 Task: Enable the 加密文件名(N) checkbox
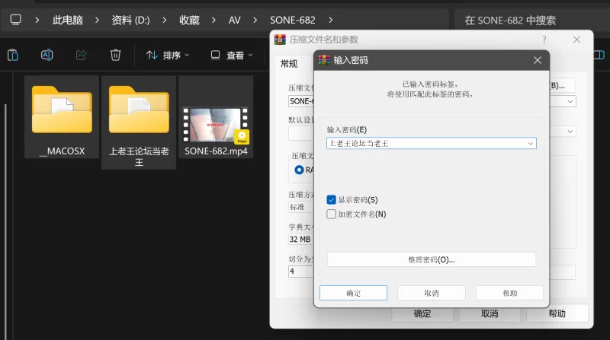pos(332,214)
